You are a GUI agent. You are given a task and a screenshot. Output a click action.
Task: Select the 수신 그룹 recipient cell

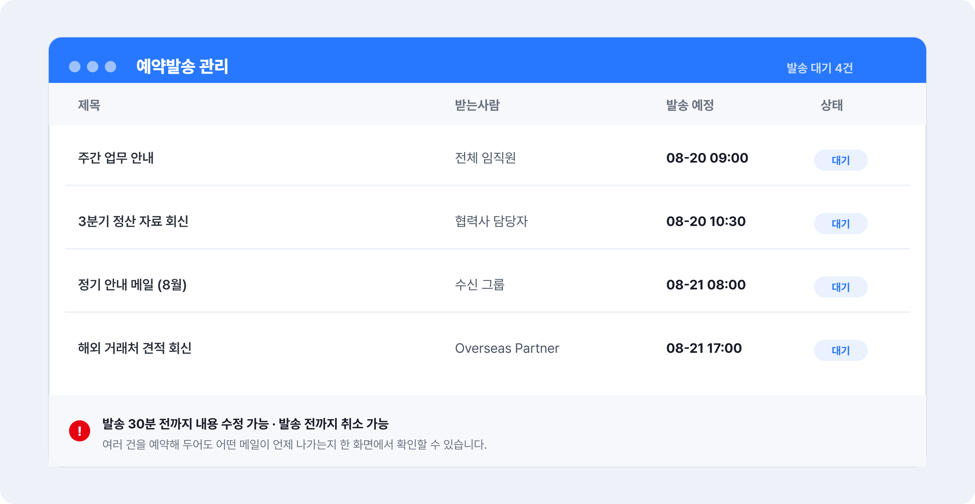[480, 285]
